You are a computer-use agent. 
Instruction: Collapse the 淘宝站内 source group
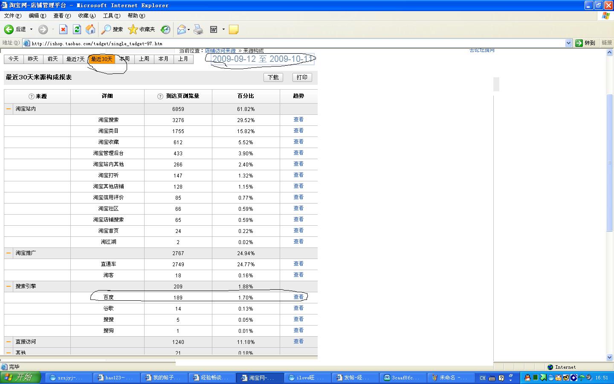(x=9, y=109)
